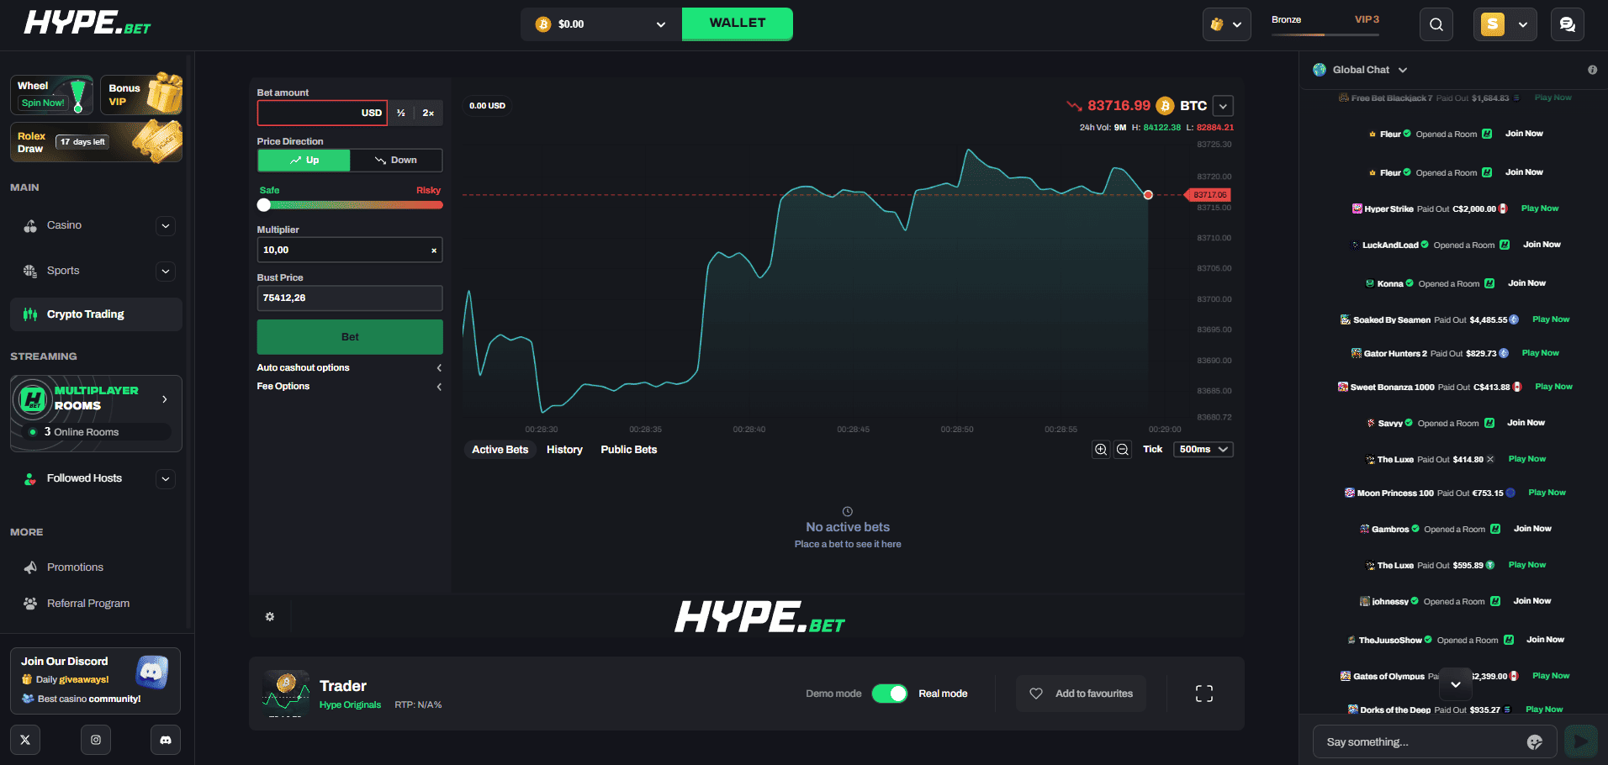Expand the Sports menu chevron
This screenshot has width=1608, height=765.
[x=166, y=271]
